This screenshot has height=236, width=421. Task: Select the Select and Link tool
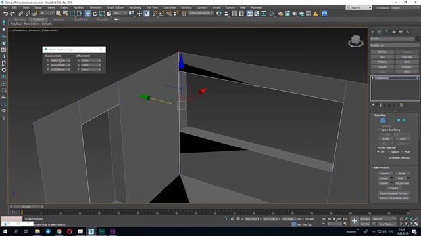coord(20,14)
